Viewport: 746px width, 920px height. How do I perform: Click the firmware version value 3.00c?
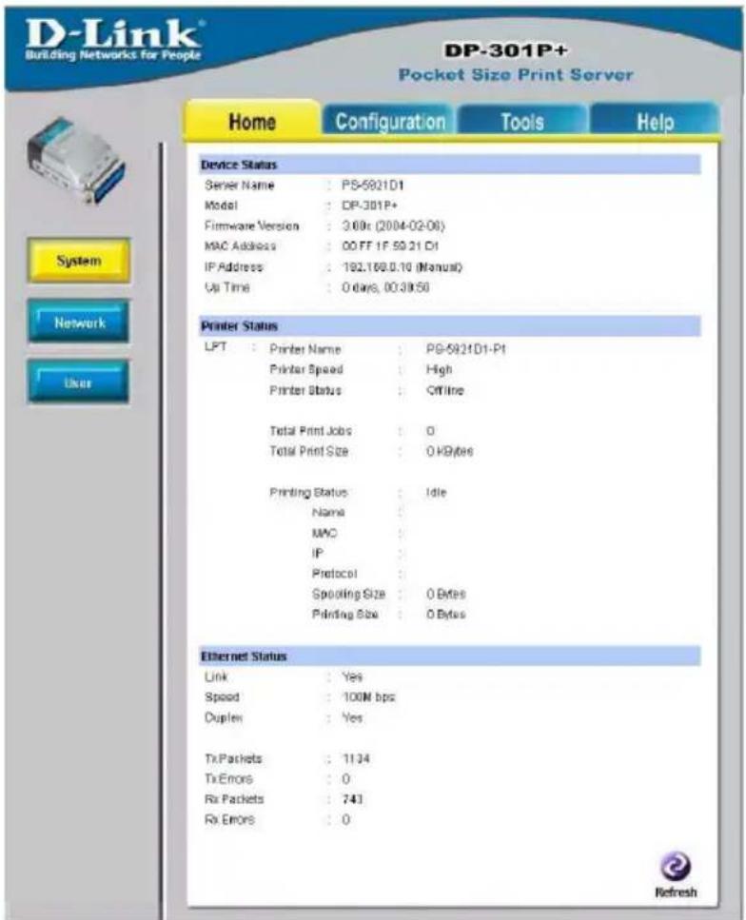(x=393, y=225)
